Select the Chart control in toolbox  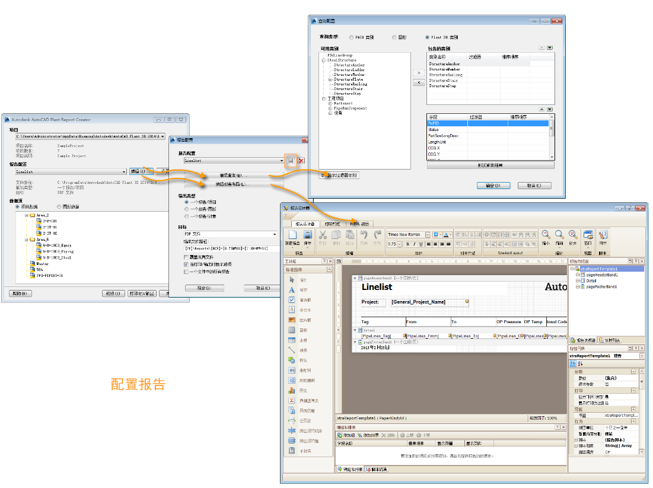click(x=292, y=391)
